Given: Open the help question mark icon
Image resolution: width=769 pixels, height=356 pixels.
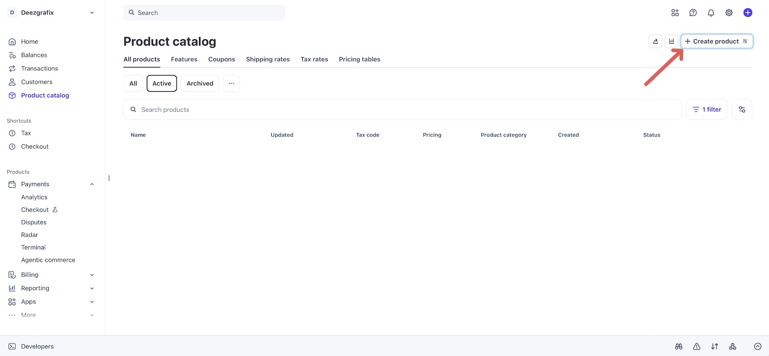Looking at the screenshot, I should 693,13.
